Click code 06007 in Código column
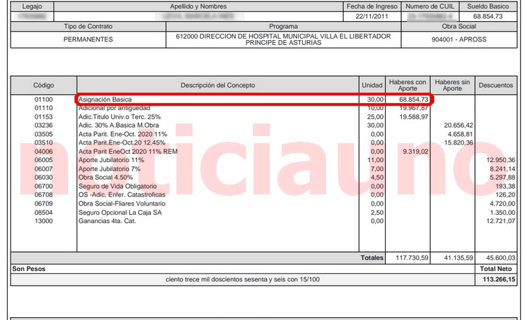The height and width of the screenshot is (320, 527). pos(44,169)
